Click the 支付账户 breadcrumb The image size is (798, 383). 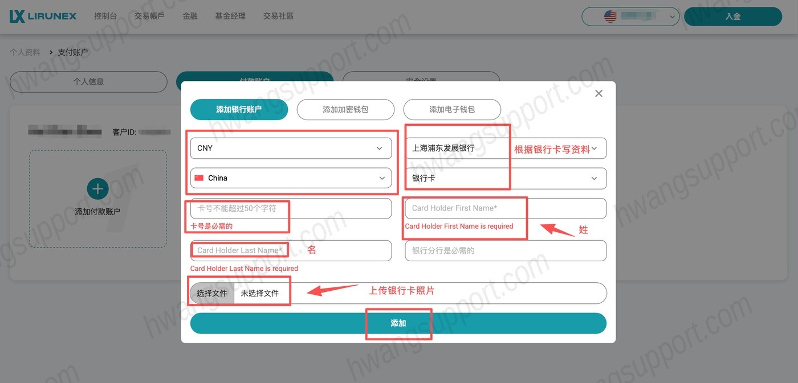pyautogui.click(x=73, y=52)
